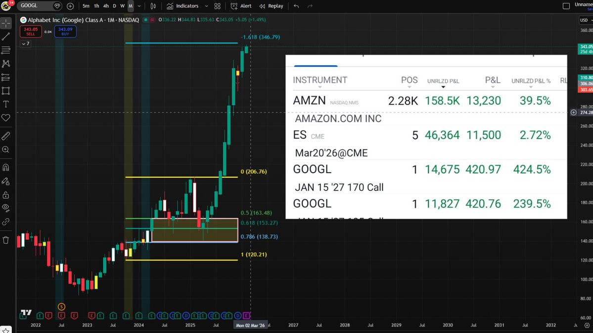Viewport: 593px width, 333px height.
Task: Select the AMZN position row ticker
Action: pyautogui.click(x=309, y=101)
